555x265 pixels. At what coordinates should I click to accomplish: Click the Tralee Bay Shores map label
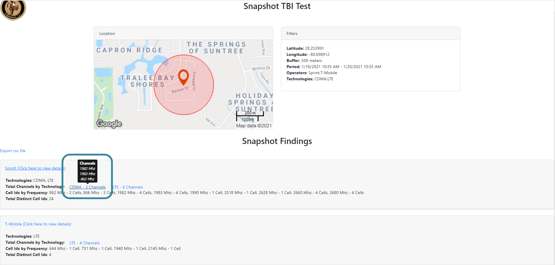tap(147, 81)
